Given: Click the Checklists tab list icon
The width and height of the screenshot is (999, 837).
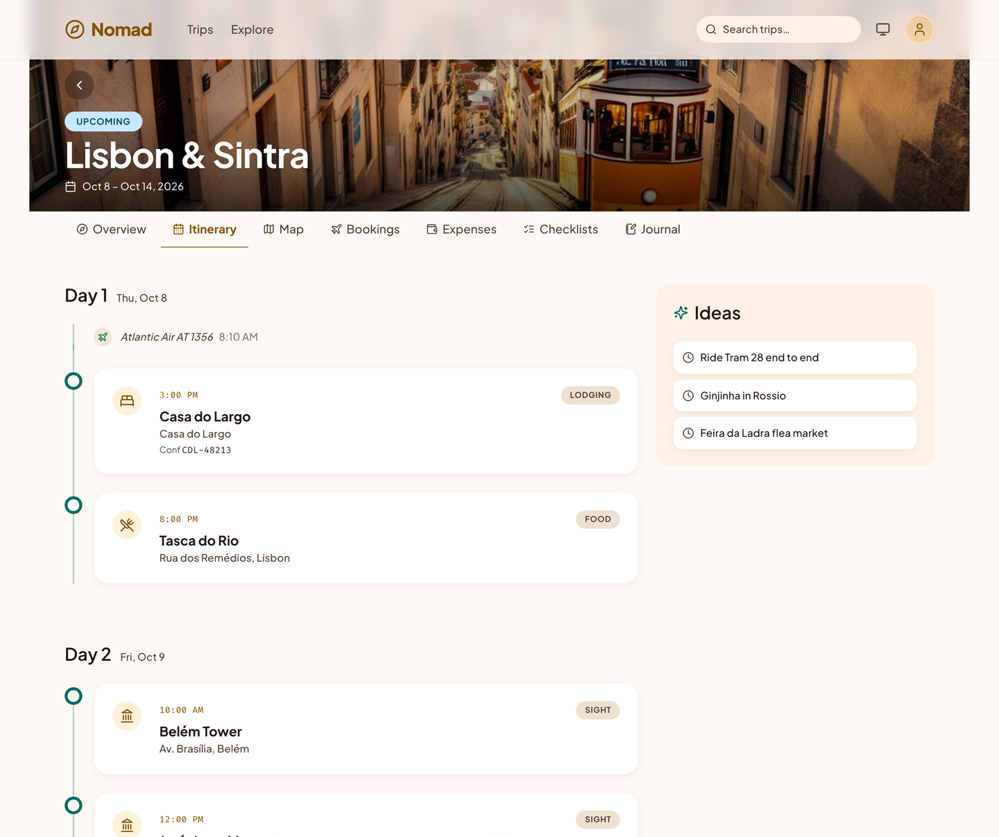Looking at the screenshot, I should tap(529, 230).
